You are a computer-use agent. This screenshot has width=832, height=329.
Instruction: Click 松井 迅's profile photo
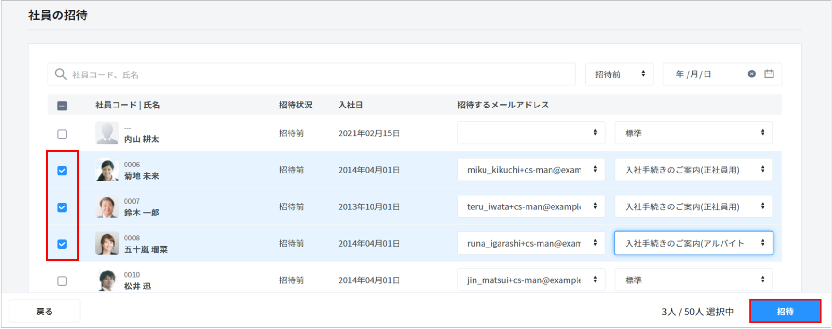point(107,280)
